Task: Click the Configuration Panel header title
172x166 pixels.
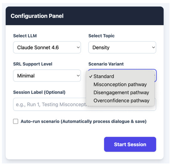Action: (x=37, y=16)
